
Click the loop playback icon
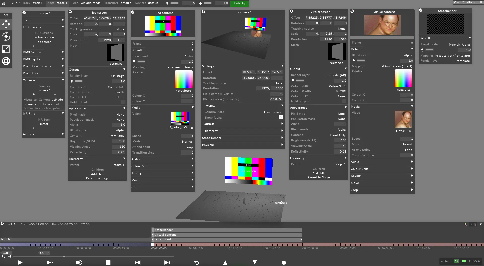[x=79, y=262]
